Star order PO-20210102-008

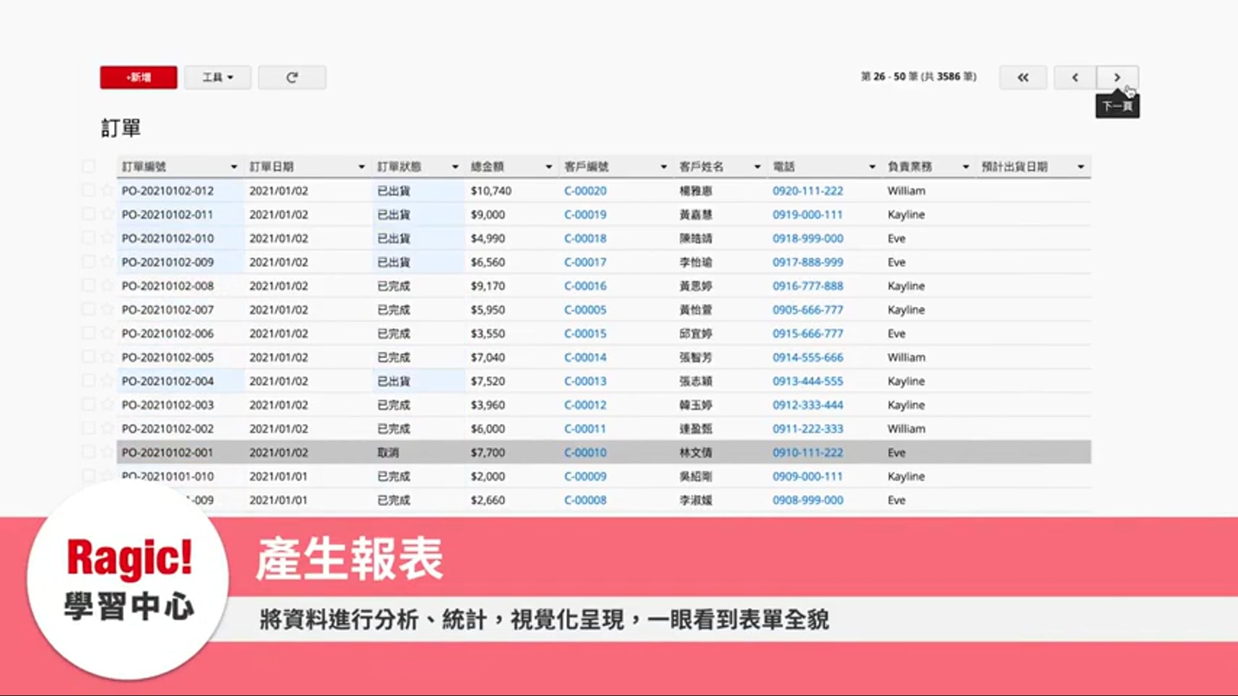point(108,285)
